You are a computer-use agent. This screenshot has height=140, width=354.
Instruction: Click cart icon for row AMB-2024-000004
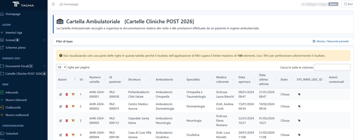[x=73, y=135]
